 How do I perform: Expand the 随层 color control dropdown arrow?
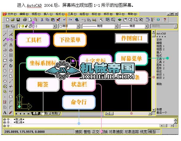click(x=78, y=26)
